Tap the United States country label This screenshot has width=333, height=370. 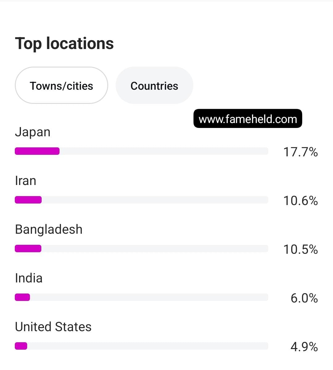pos(53,327)
